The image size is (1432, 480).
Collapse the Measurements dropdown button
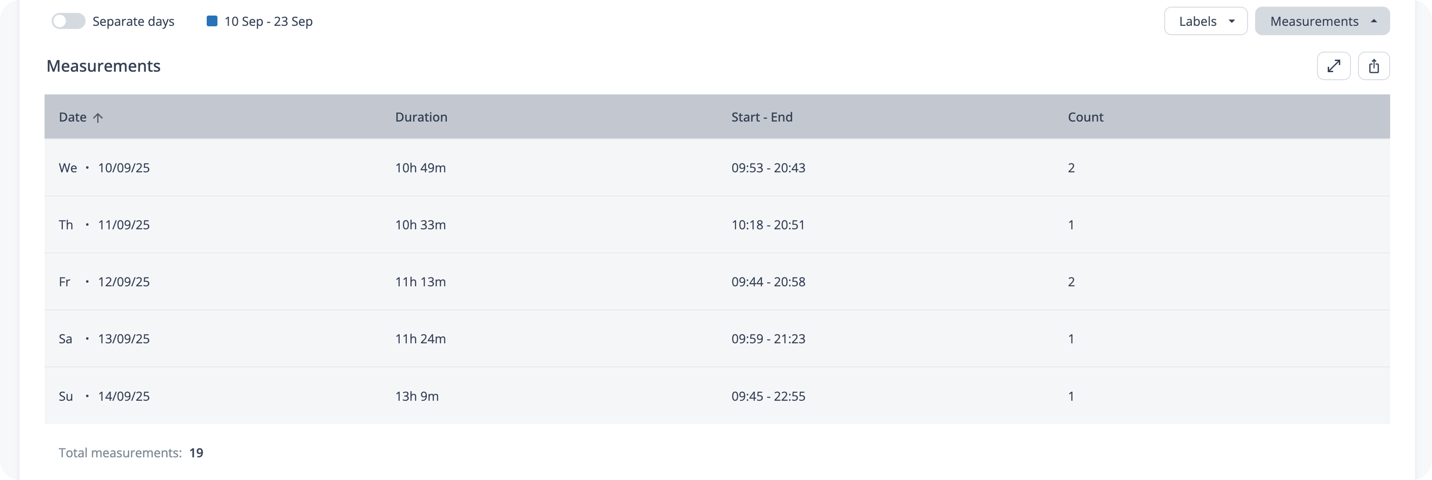(1322, 21)
